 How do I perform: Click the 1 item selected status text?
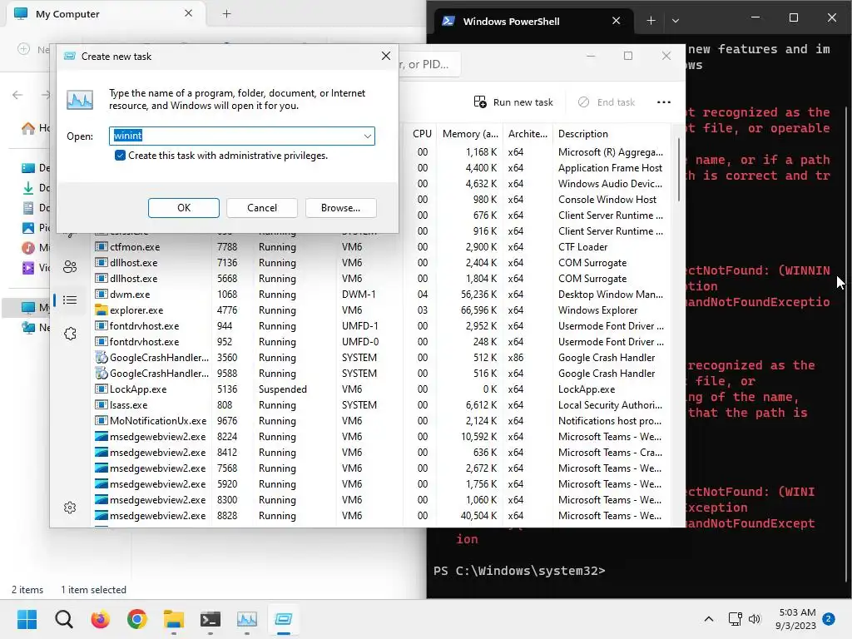(93, 590)
